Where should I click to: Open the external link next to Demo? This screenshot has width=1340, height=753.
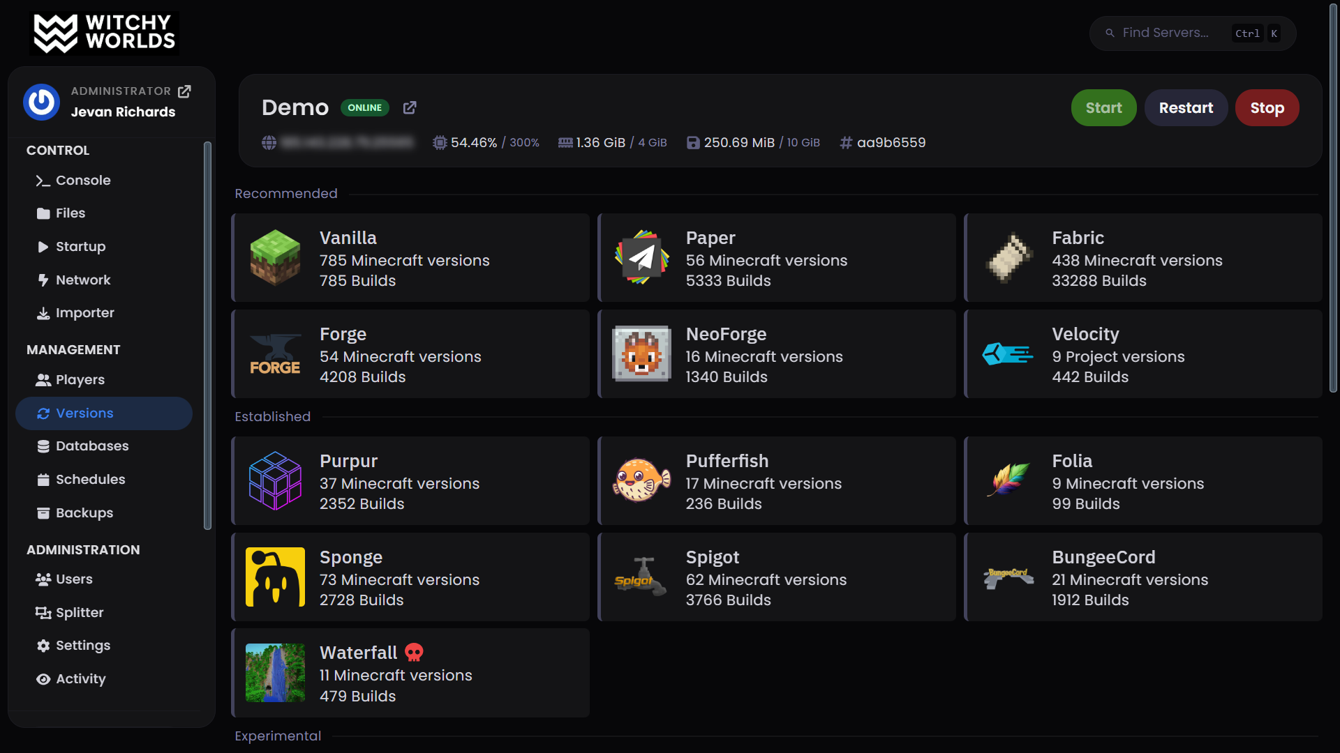pos(410,107)
